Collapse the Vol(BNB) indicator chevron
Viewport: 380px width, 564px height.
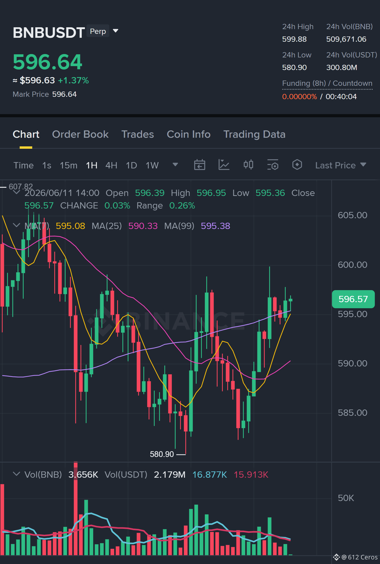pyautogui.click(x=16, y=474)
